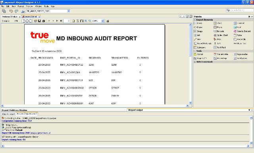
Task: Click the Save report icon in preview toolbar
Action: (39, 21)
